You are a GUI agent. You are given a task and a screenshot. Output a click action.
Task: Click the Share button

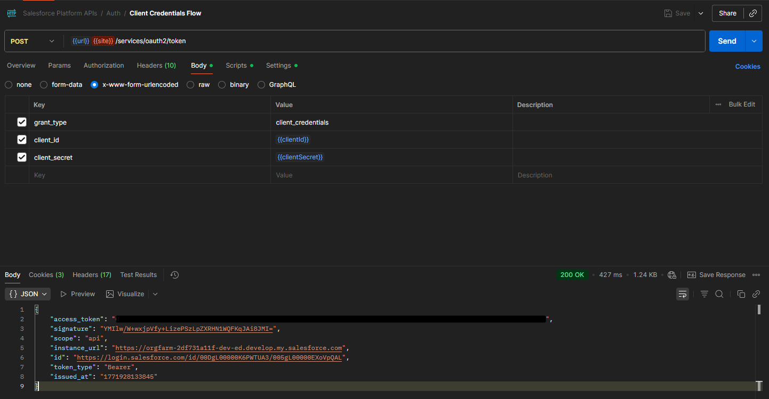[x=727, y=13]
